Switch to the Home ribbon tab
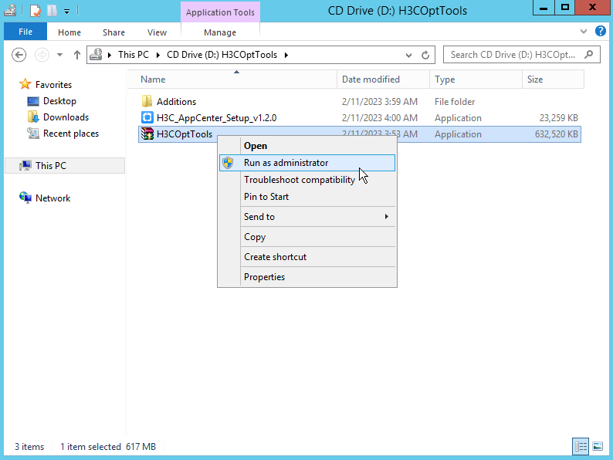Screen dimensions: 613x460 tap(69, 32)
